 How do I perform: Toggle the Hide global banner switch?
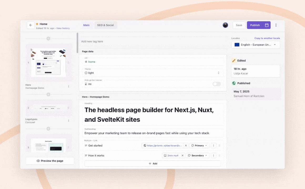pyautogui.click(x=217, y=84)
